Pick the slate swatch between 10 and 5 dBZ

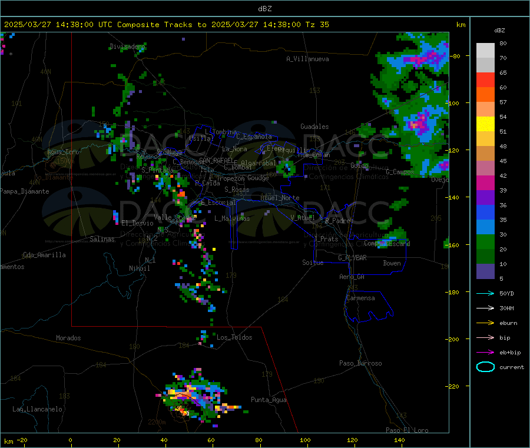tap(485, 271)
